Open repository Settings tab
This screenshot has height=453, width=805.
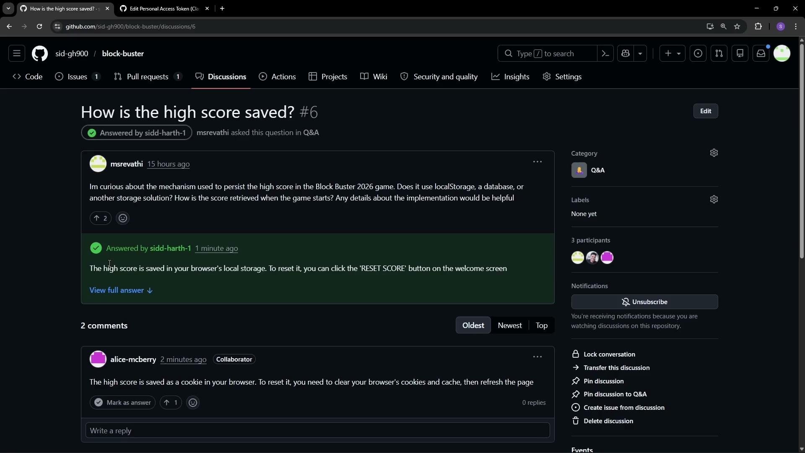pos(562,77)
